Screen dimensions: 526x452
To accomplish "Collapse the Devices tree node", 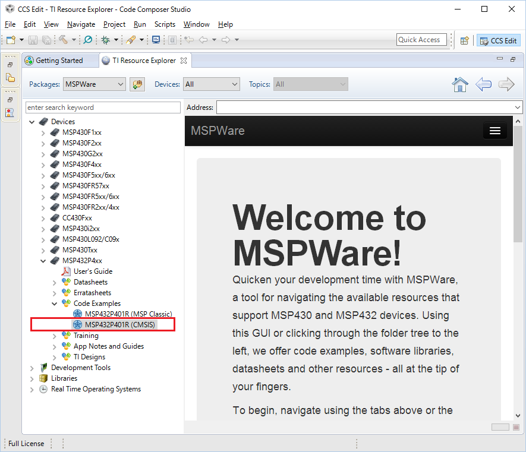I will click(32, 122).
